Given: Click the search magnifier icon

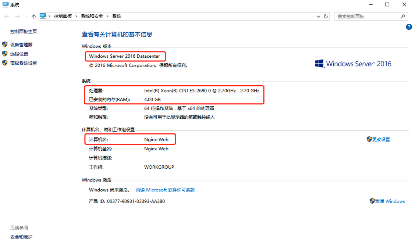Looking at the screenshot, I should [x=403, y=17].
